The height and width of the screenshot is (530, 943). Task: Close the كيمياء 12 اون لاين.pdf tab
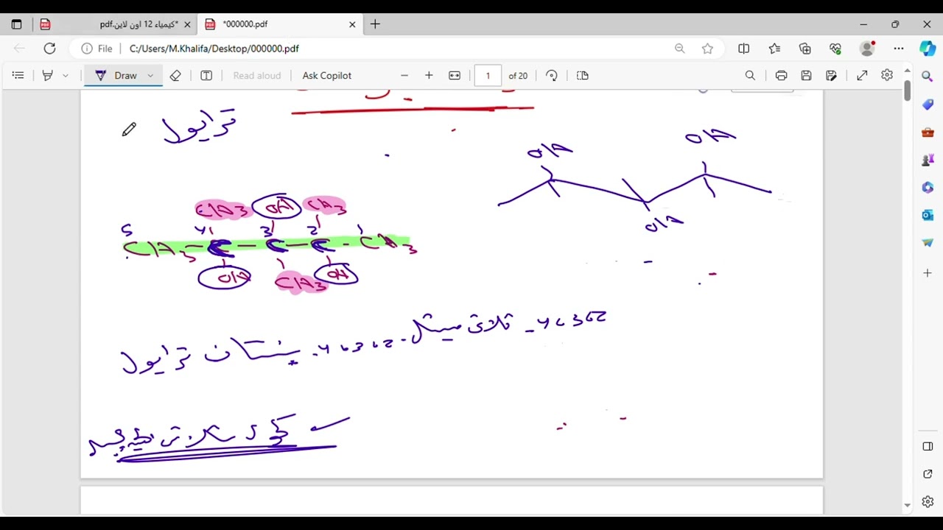point(187,24)
